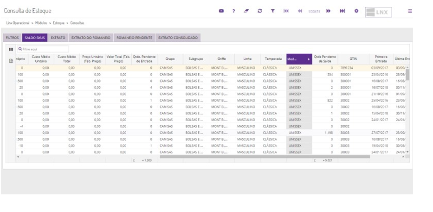433x212 pixels.
Task: Sort by the Linha column header
Action: pyautogui.click(x=247, y=59)
